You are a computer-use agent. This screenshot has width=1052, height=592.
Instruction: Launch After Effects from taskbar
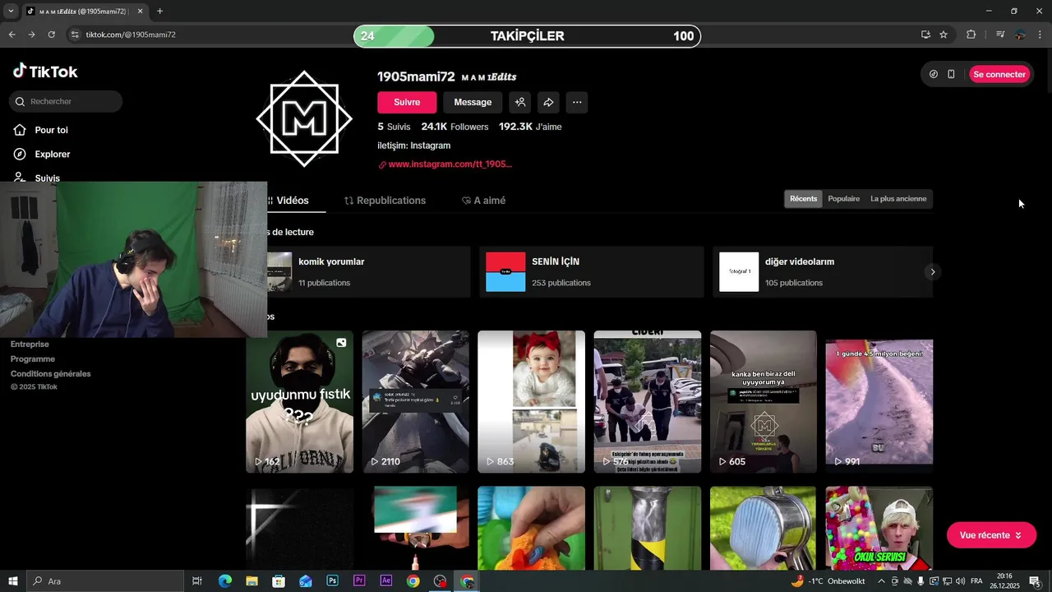pyautogui.click(x=386, y=581)
